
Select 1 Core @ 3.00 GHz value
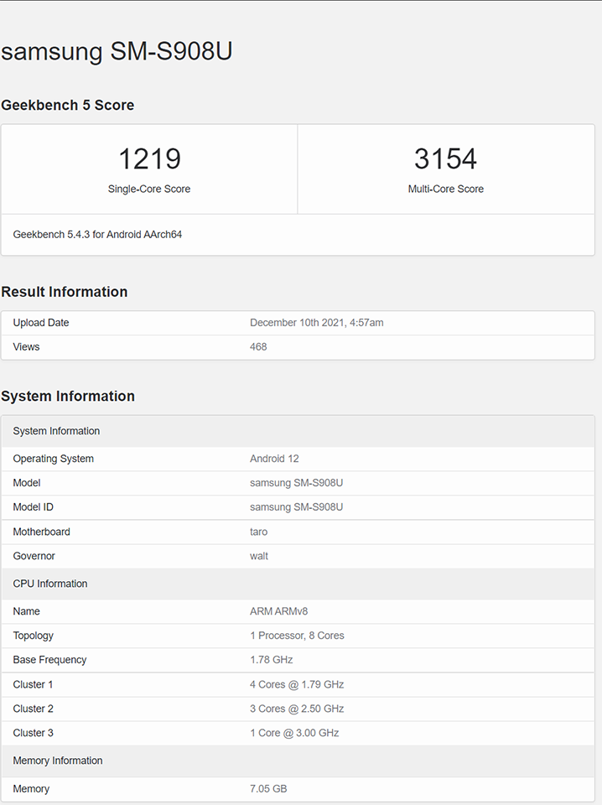pos(294,733)
